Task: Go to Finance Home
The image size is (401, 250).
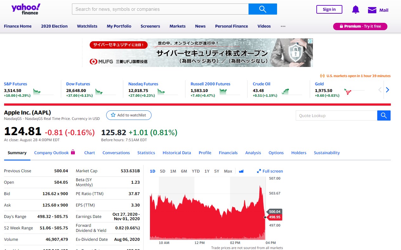Action: tap(18, 26)
